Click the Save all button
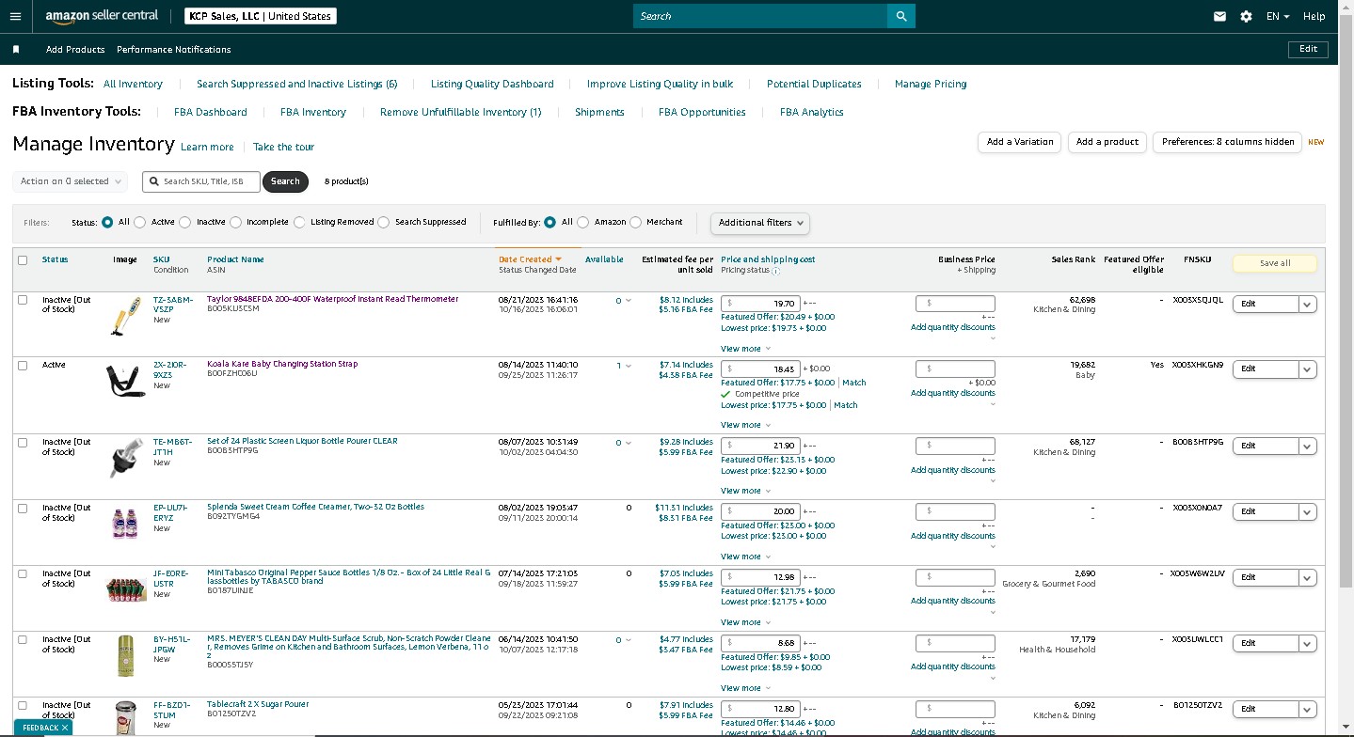 tap(1275, 263)
